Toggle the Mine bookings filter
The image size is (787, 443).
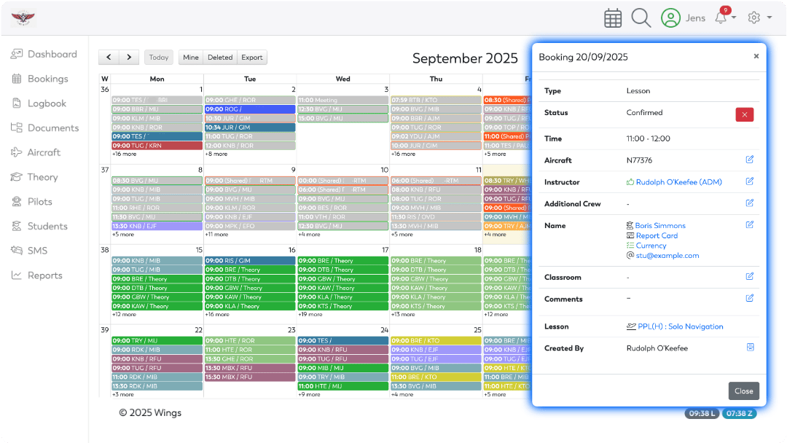pos(191,58)
